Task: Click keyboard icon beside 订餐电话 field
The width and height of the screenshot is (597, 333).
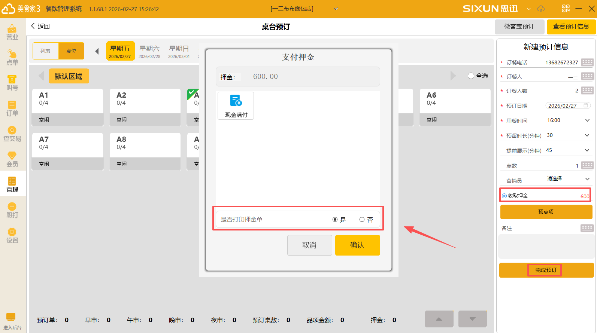Action: [587, 62]
